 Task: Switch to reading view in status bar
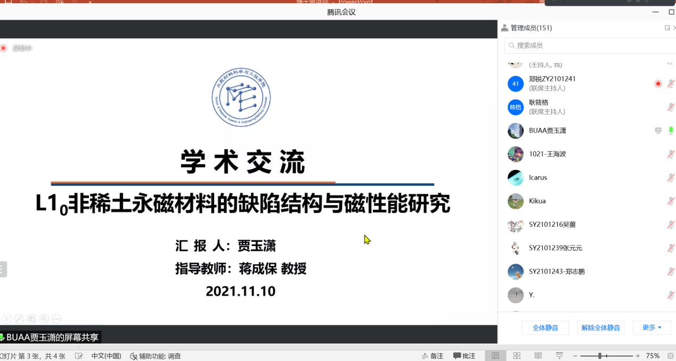point(538,356)
